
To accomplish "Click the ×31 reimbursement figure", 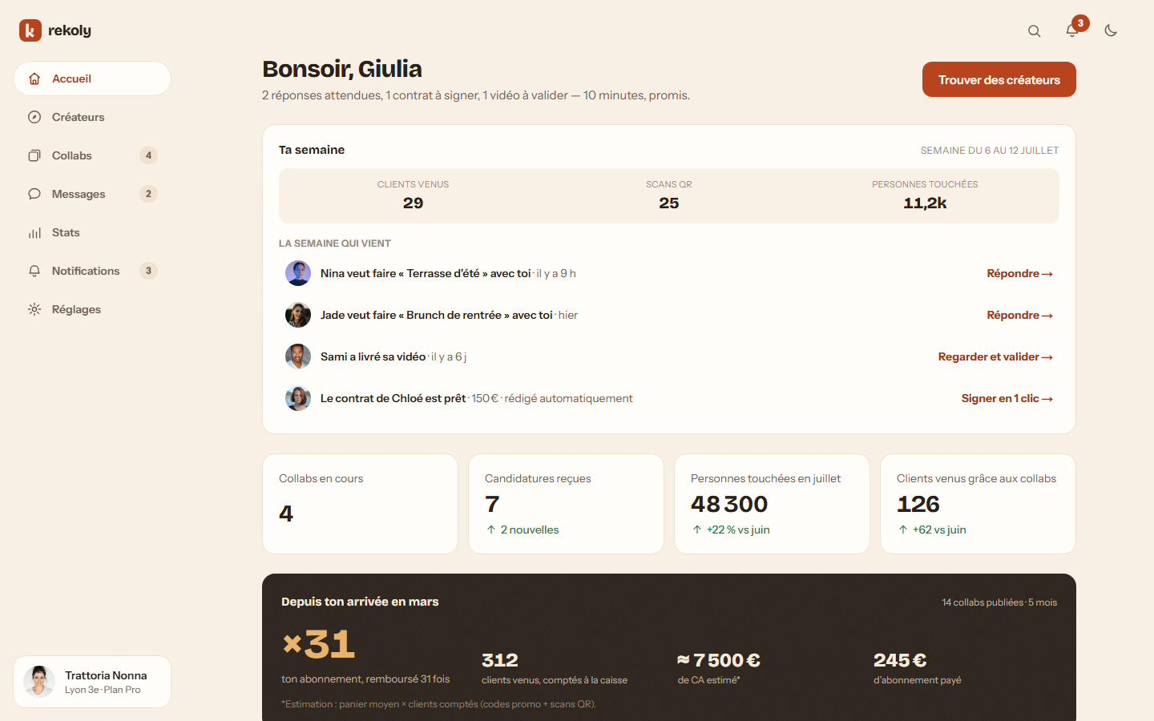I will click(319, 645).
